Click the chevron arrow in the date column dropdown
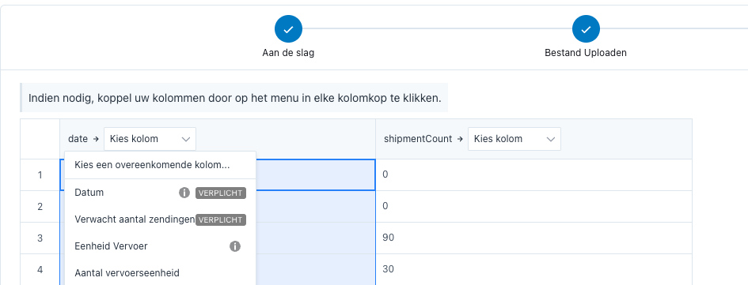 pyautogui.click(x=185, y=139)
